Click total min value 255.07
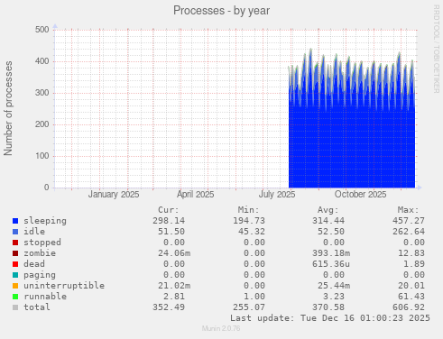443x339 pixels. pos(249,307)
